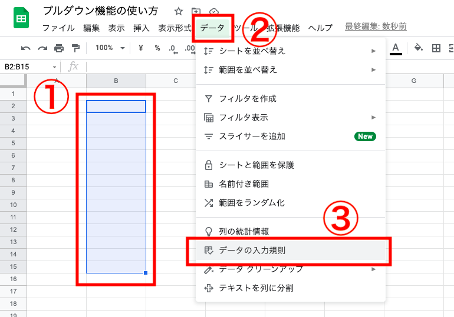Viewport: 454px width, 317px height.
Task: Select row 17 header
Action: tap(14, 291)
